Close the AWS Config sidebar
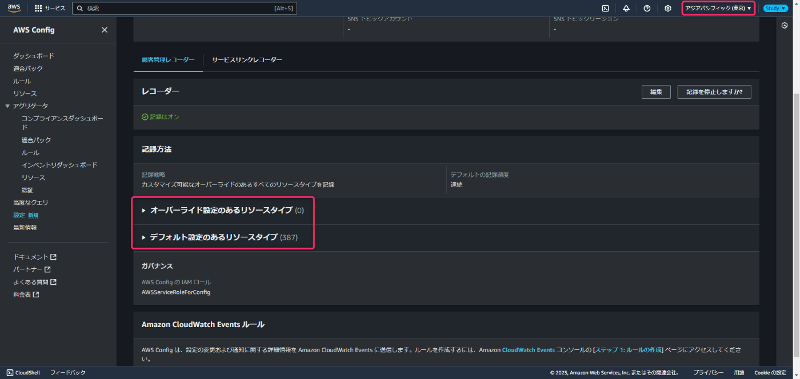 [105, 30]
